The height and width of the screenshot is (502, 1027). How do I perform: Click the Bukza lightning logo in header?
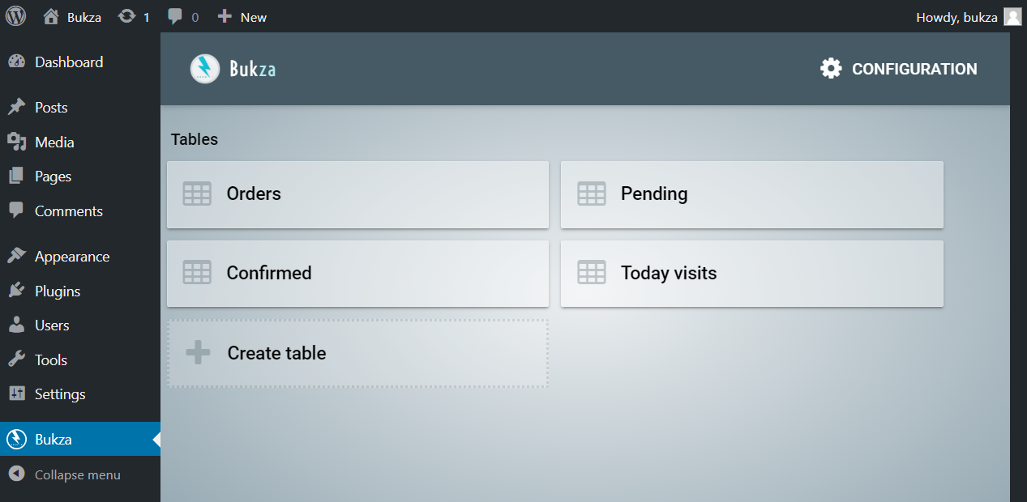pyautogui.click(x=205, y=69)
